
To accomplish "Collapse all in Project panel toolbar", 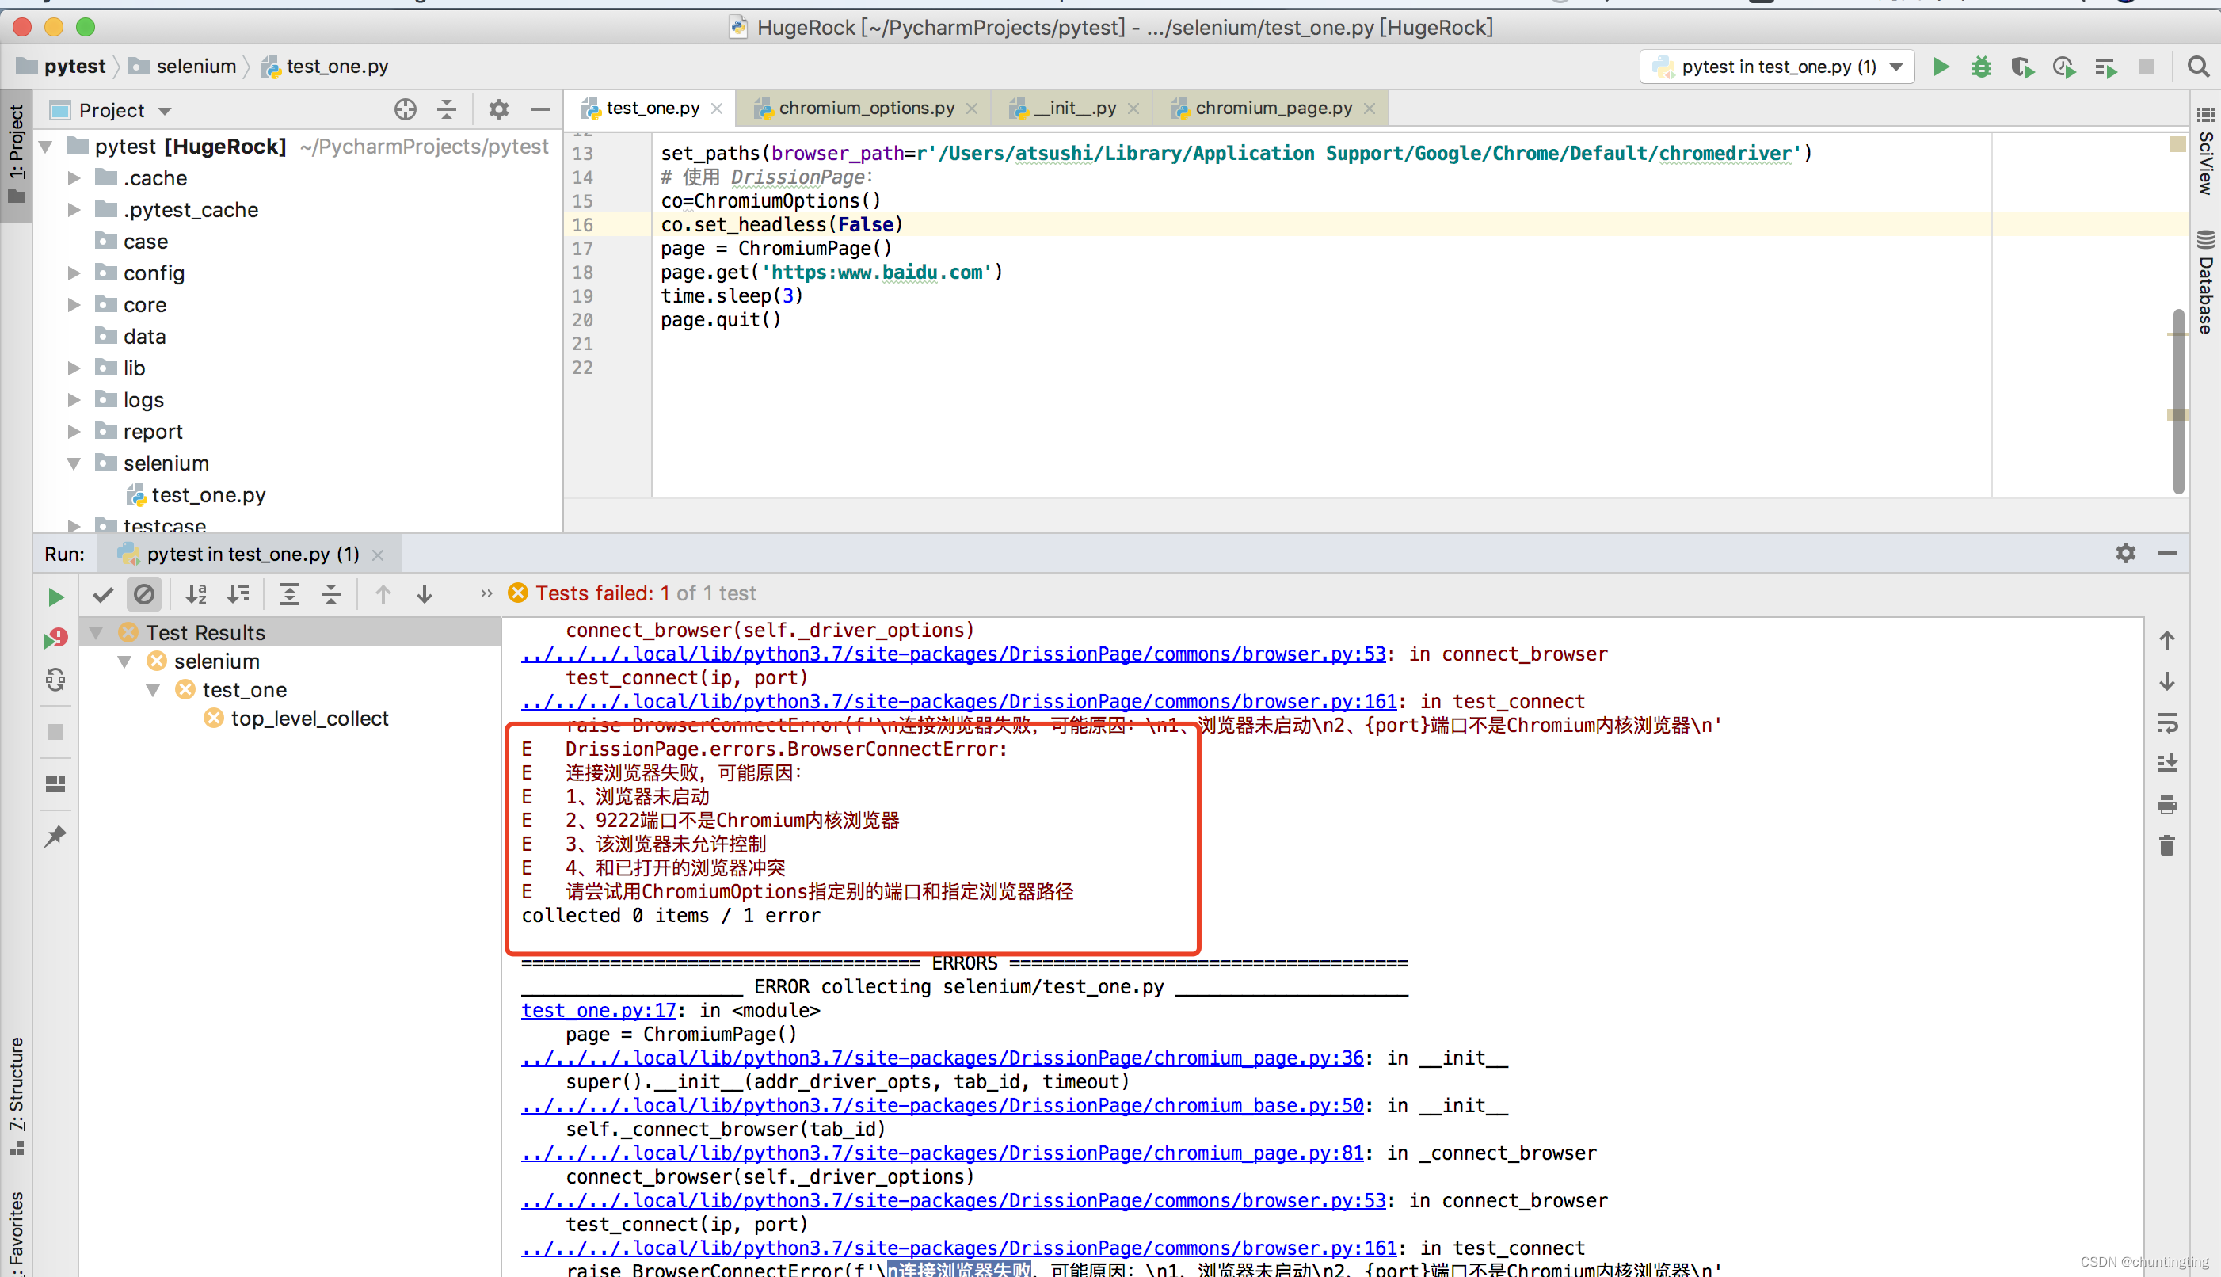I will click(x=446, y=109).
